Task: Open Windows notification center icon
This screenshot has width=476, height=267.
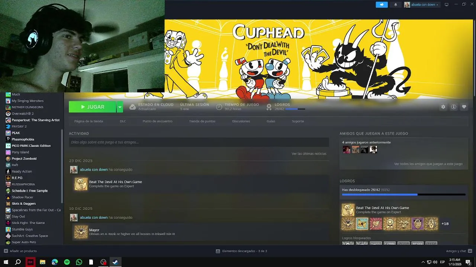Action: click(469, 262)
